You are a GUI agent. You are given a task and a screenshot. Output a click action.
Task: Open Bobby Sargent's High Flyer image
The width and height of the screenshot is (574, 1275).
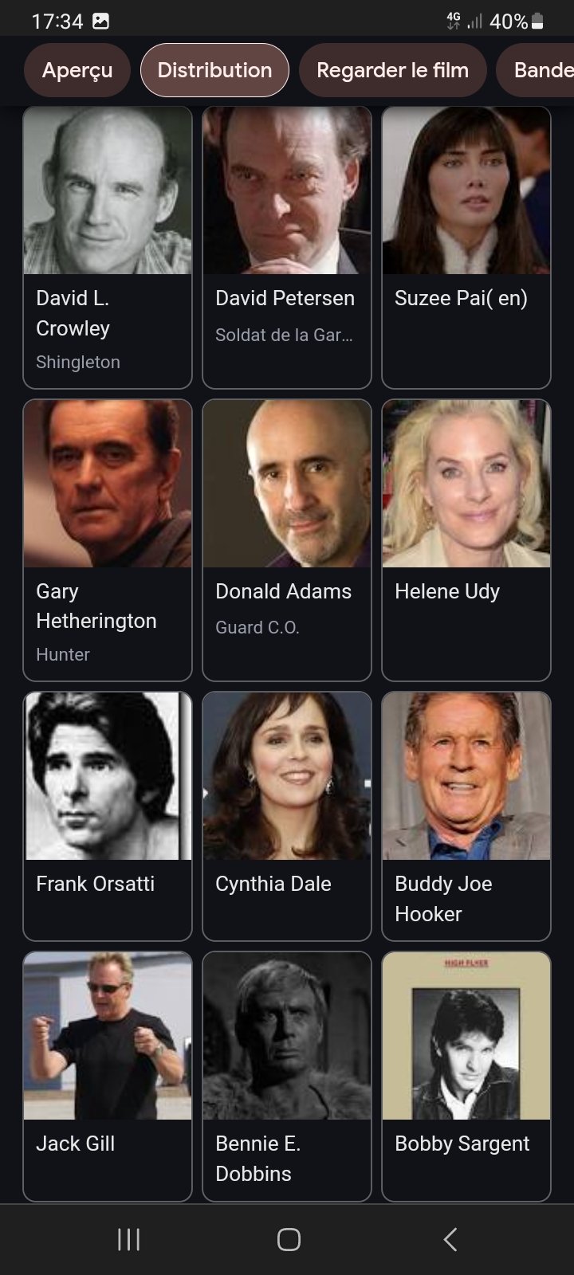click(x=466, y=1036)
